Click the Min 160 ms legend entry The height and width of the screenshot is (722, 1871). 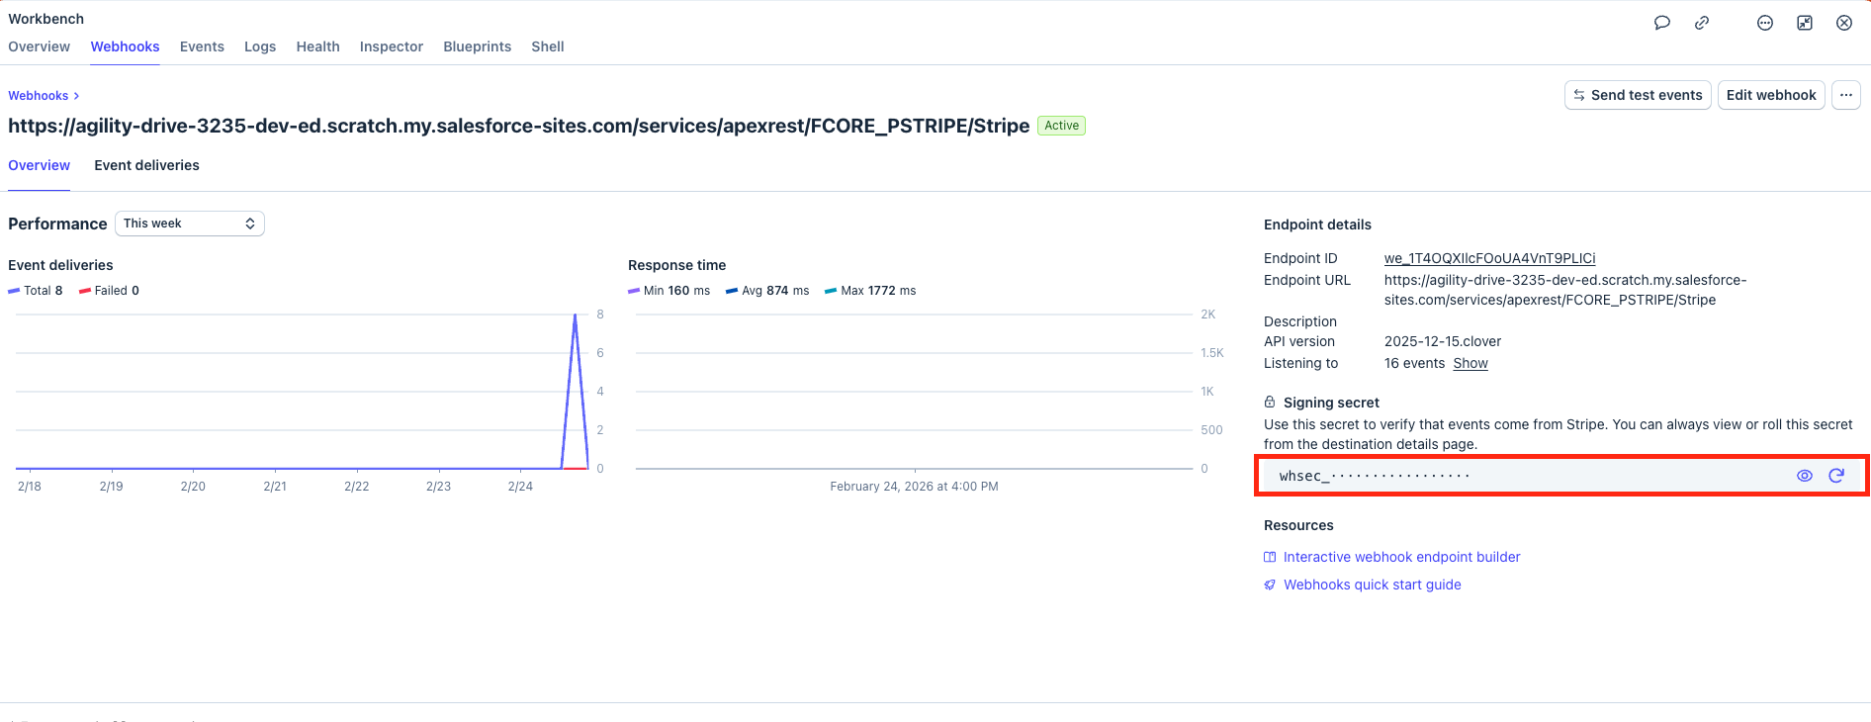pyautogui.click(x=669, y=291)
